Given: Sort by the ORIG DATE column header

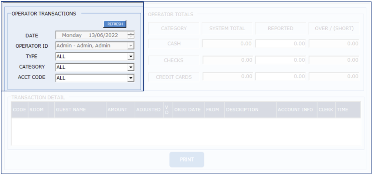Looking at the screenshot, I should click(x=188, y=110).
